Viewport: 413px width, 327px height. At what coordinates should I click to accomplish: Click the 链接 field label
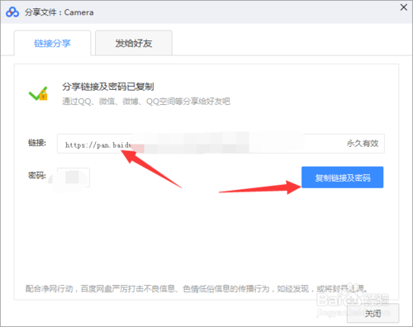(37, 143)
